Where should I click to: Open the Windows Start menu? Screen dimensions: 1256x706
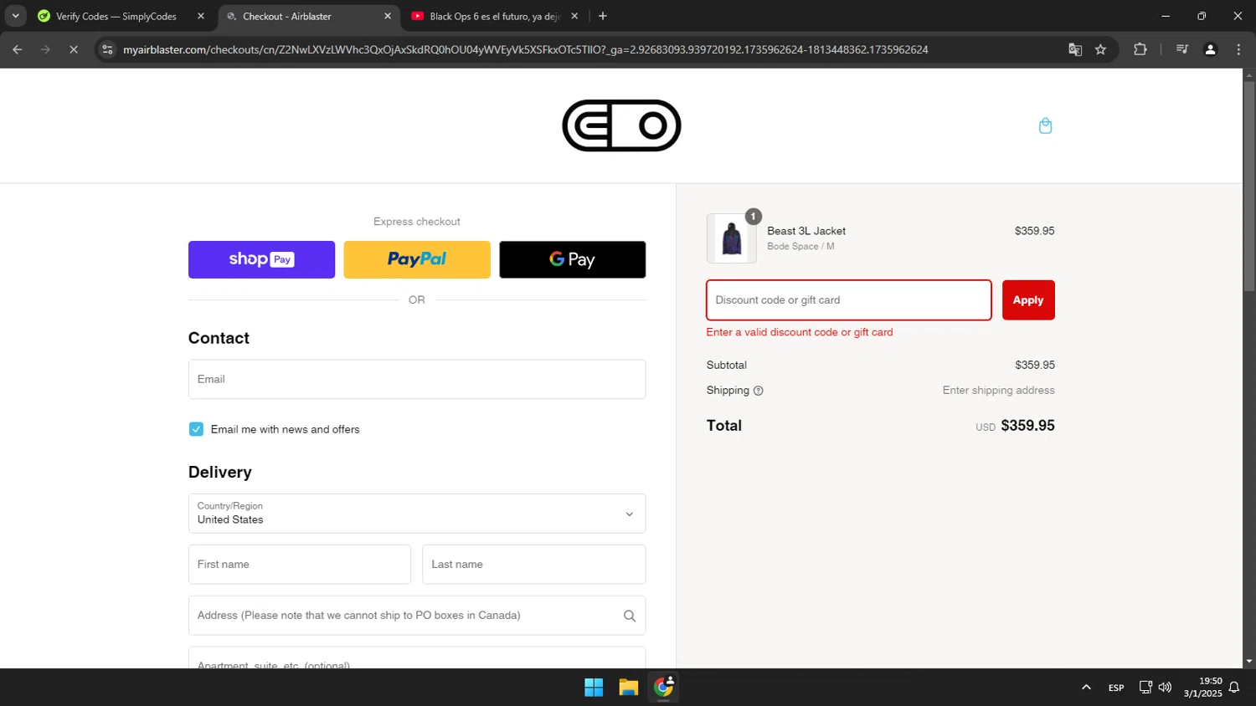[594, 688]
